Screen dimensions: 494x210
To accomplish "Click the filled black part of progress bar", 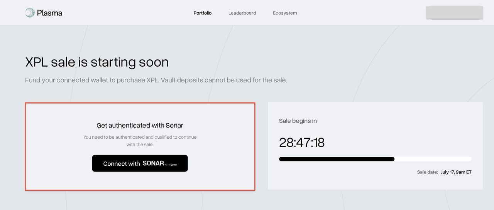I will point(336,159).
